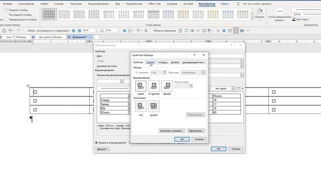This screenshot has width=321, height=180.
Task: Click the отступ слева spinner arrows
Action: pyautogui.click(x=191, y=85)
